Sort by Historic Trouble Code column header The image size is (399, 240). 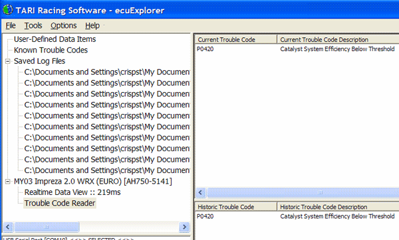(x=236, y=207)
